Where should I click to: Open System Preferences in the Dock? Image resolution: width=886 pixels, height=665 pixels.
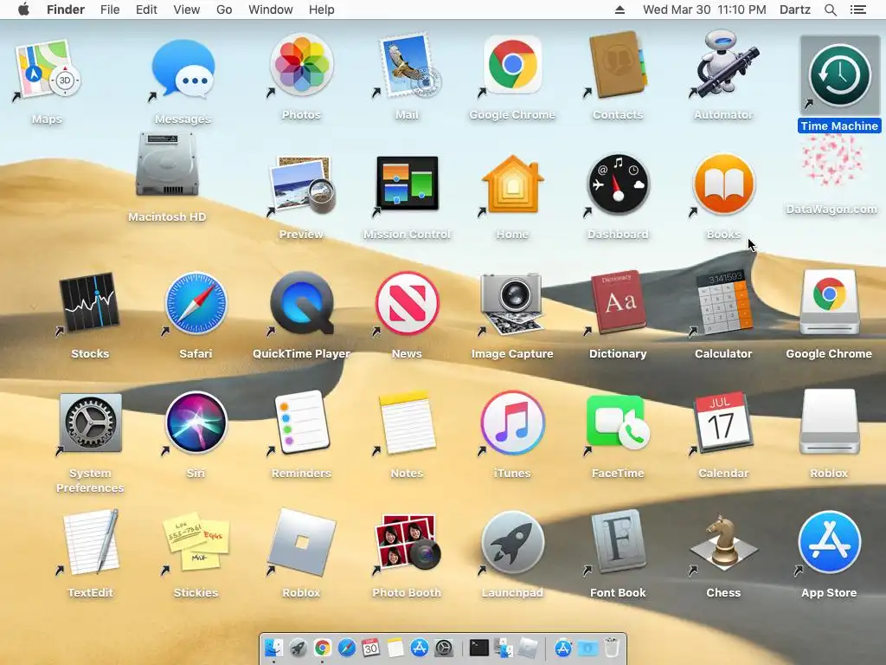(x=444, y=648)
